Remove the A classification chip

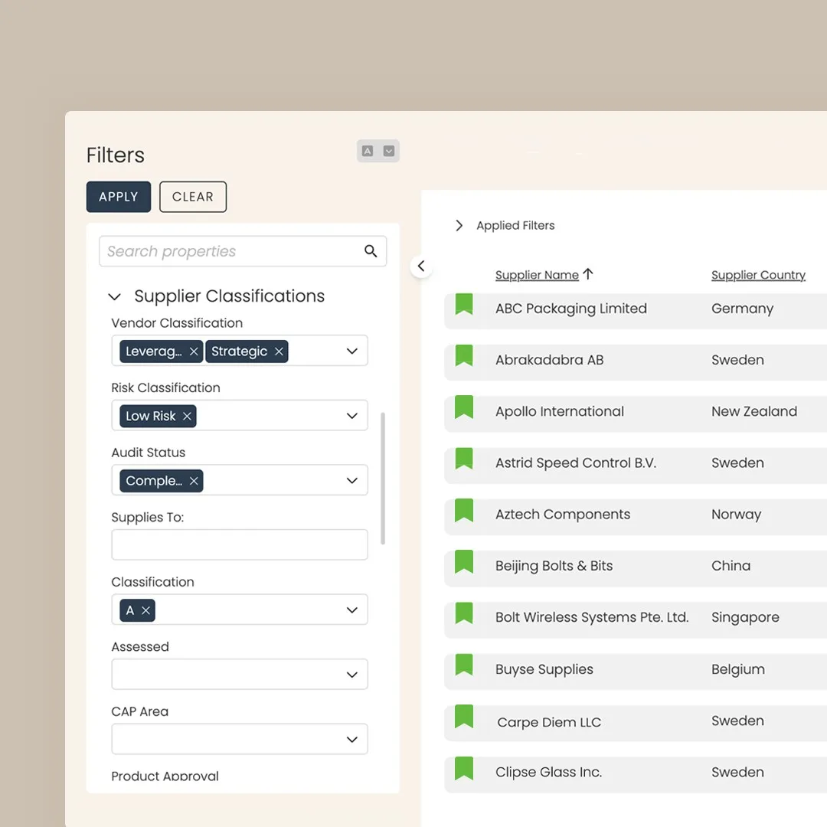tap(146, 610)
